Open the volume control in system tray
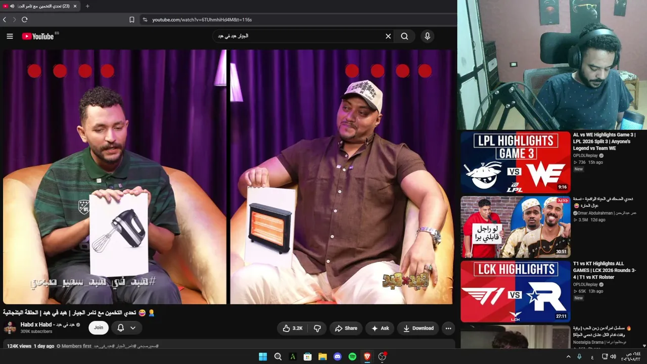647x364 pixels. (x=613, y=356)
